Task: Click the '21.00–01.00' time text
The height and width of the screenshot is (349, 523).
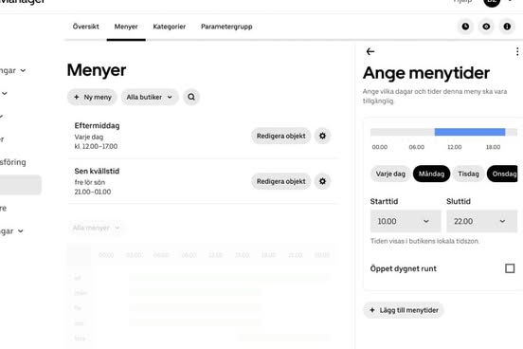Action: (x=93, y=192)
